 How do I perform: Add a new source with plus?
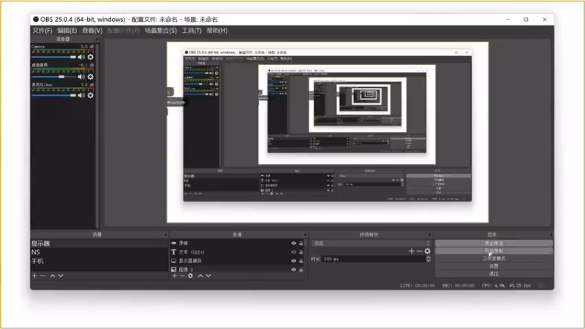coord(174,276)
